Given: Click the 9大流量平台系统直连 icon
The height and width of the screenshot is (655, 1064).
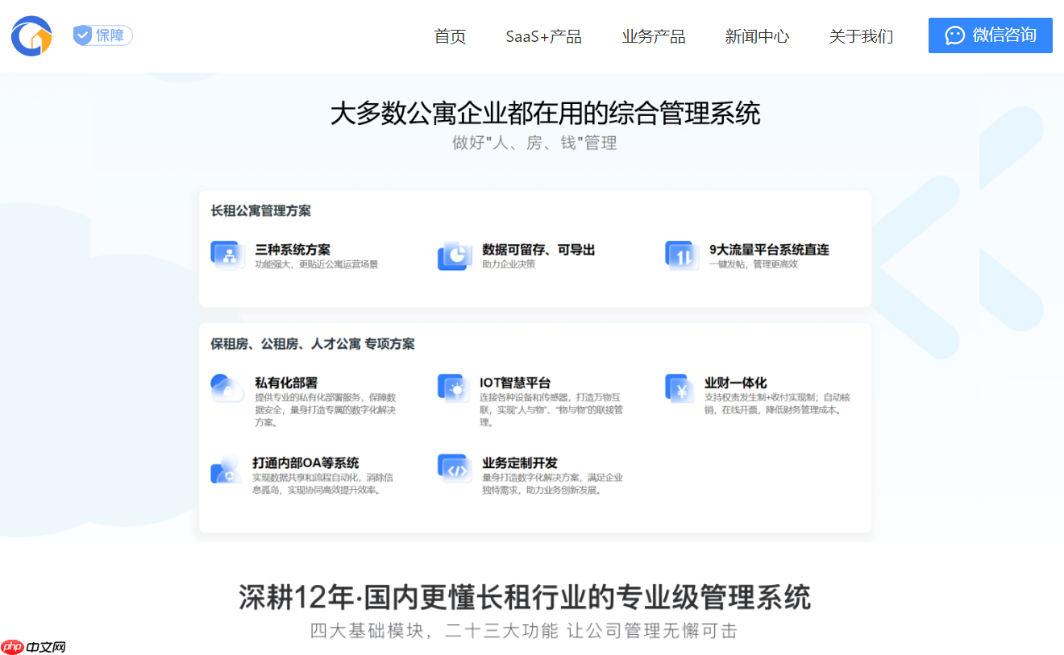Looking at the screenshot, I should (x=681, y=255).
